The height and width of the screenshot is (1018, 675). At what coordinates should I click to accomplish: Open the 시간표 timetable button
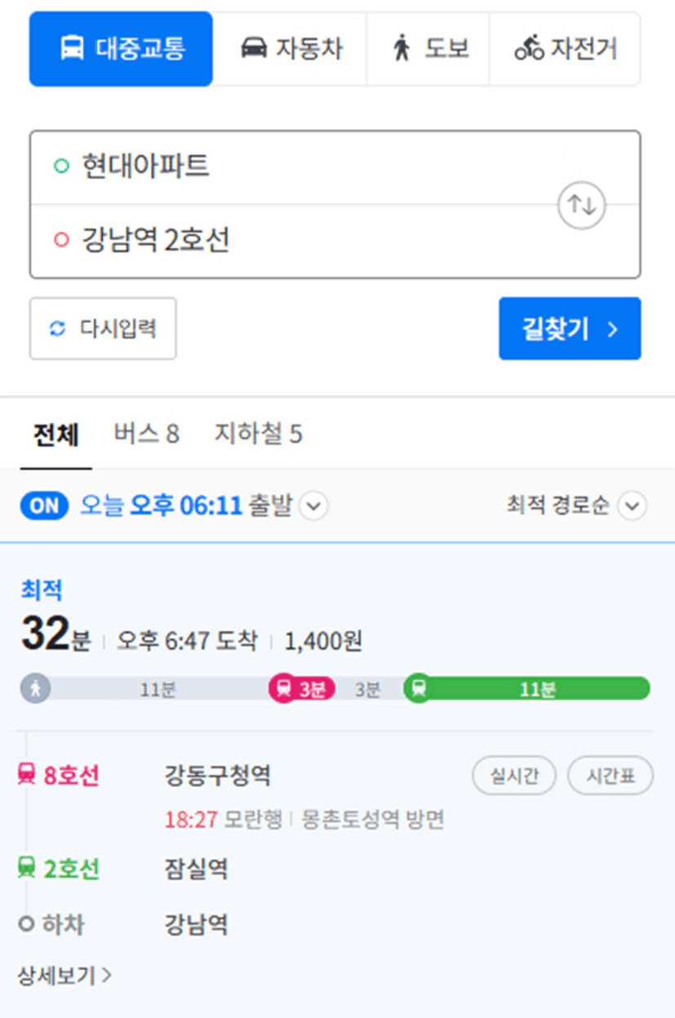click(x=611, y=776)
